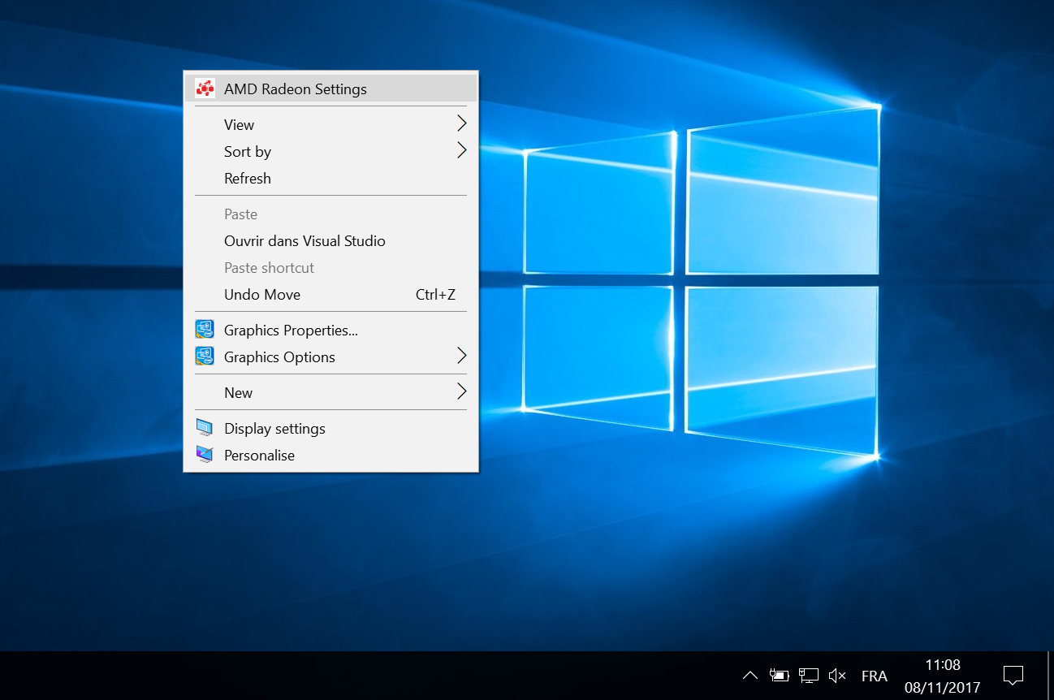1054x700 pixels.
Task: Click the Show desktop strip at taskbar edge
Action: 1050,676
